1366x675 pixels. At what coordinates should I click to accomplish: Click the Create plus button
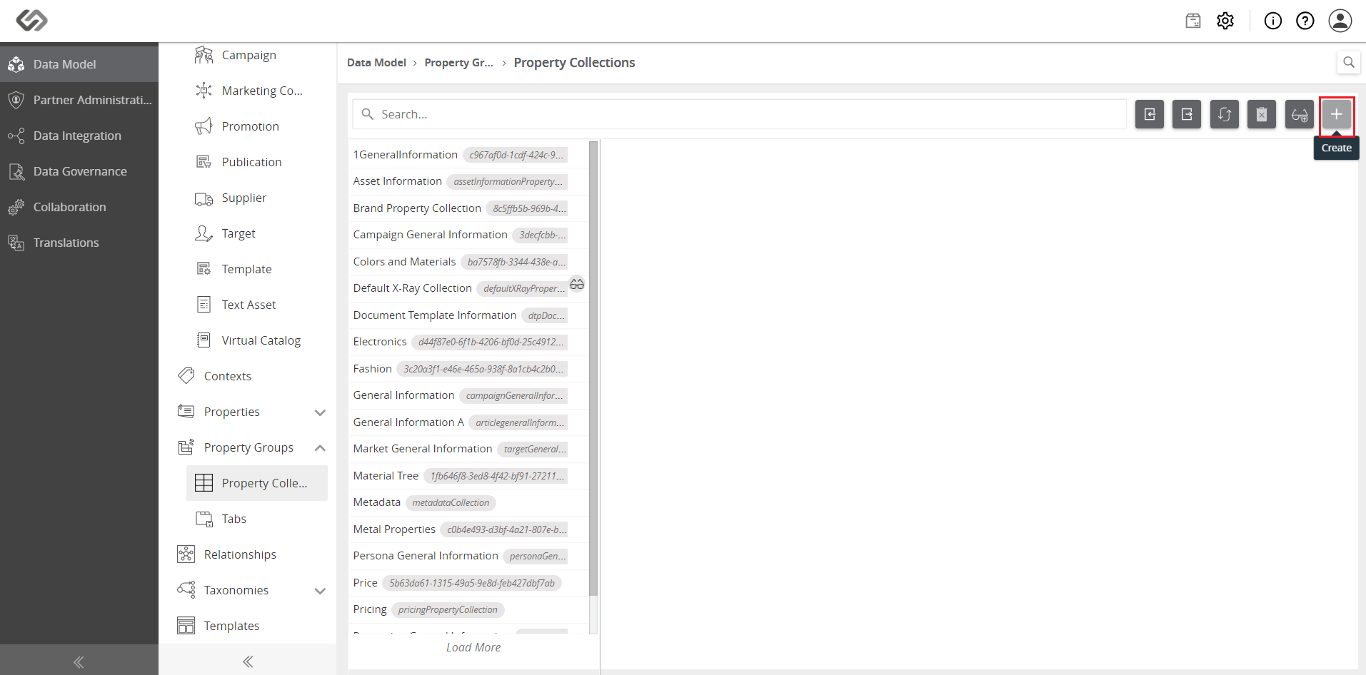pyautogui.click(x=1336, y=114)
